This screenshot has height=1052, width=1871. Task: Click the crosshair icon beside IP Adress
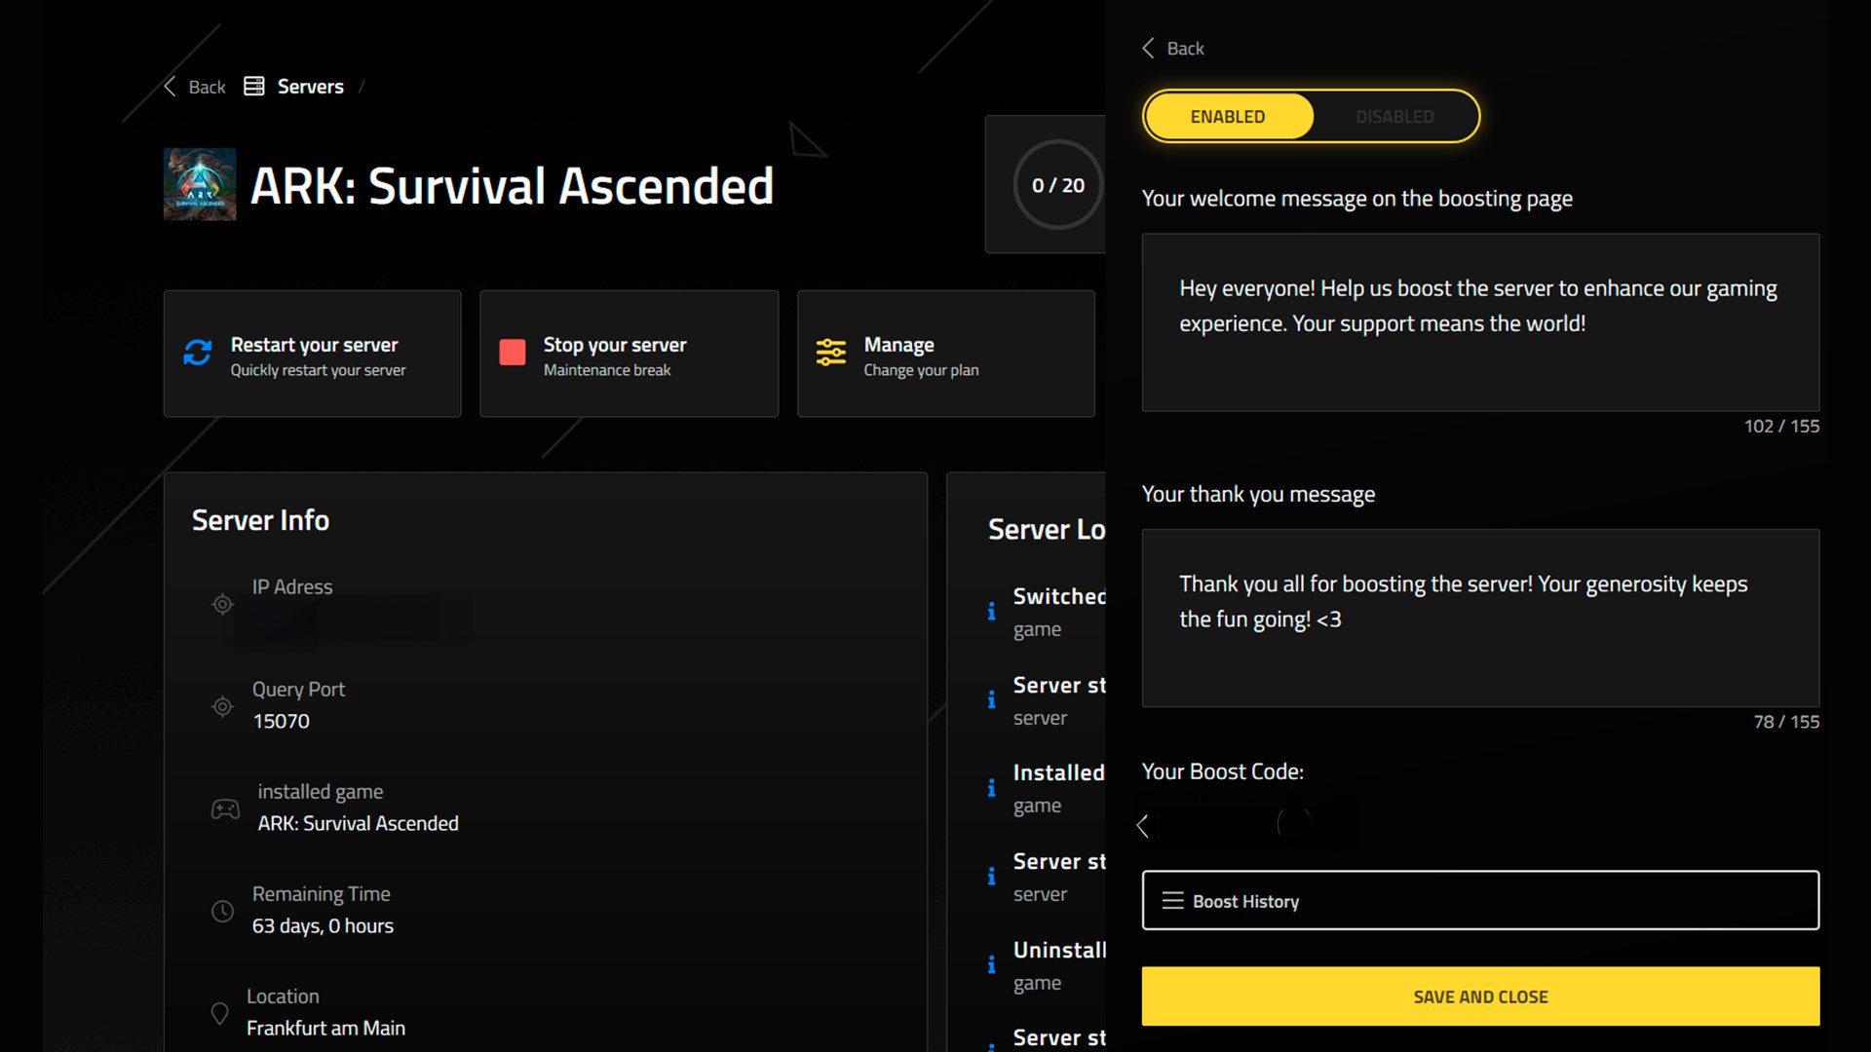(221, 604)
